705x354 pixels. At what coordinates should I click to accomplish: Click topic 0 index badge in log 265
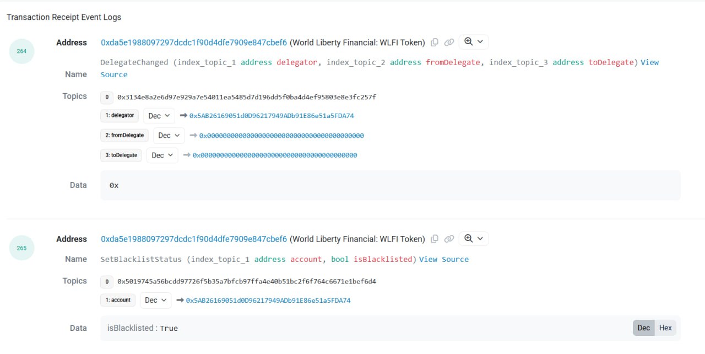tap(107, 282)
